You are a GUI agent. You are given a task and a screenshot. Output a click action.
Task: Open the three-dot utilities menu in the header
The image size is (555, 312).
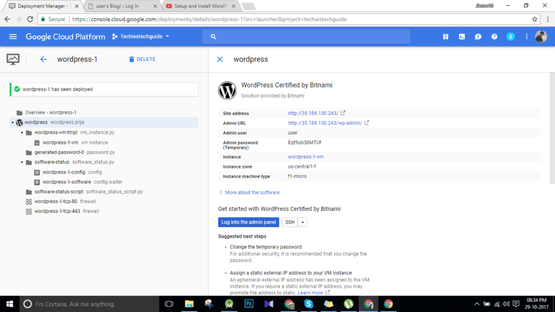tap(527, 36)
